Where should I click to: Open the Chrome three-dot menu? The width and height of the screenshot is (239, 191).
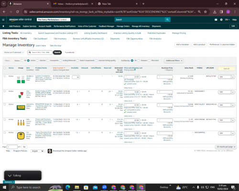(x=235, y=11)
